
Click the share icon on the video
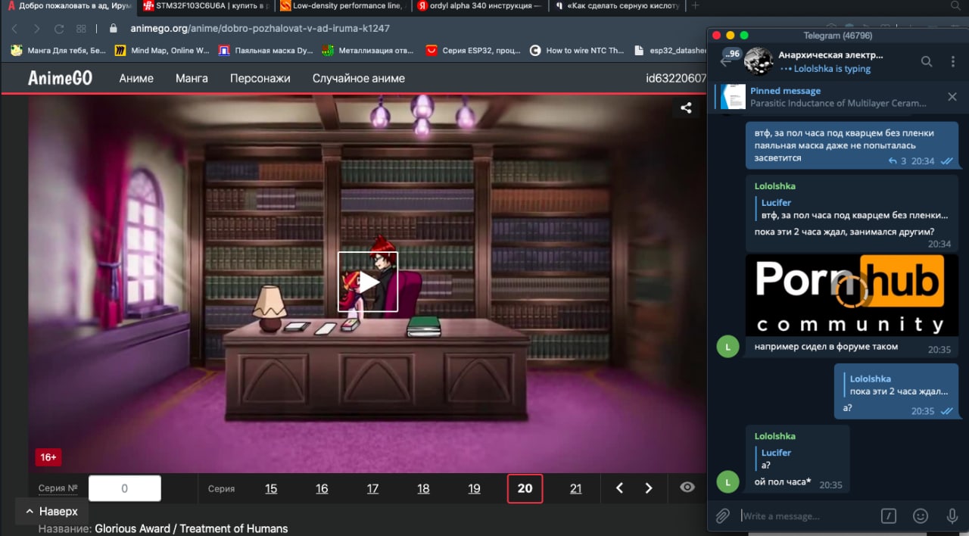686,108
